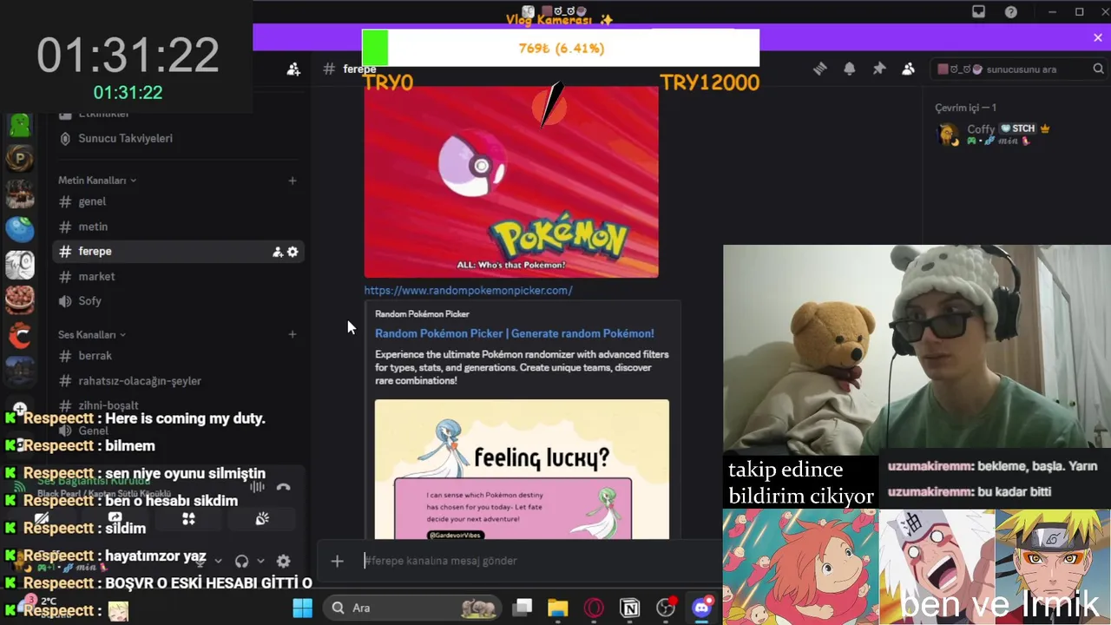This screenshot has height=625, width=1111.
Task: Open the rahatsız-olacağın-şeyler channel
Action: [x=179, y=381]
